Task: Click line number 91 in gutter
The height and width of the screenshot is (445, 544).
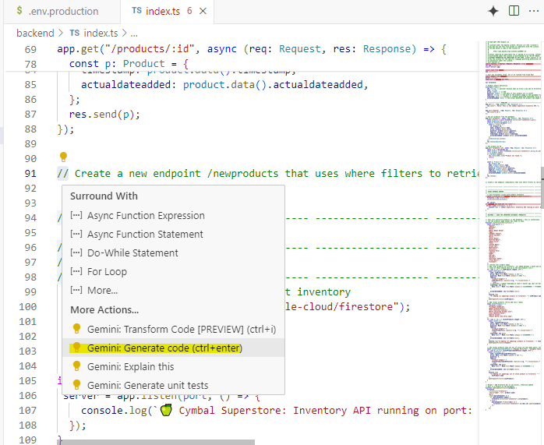Action: tap(30, 174)
